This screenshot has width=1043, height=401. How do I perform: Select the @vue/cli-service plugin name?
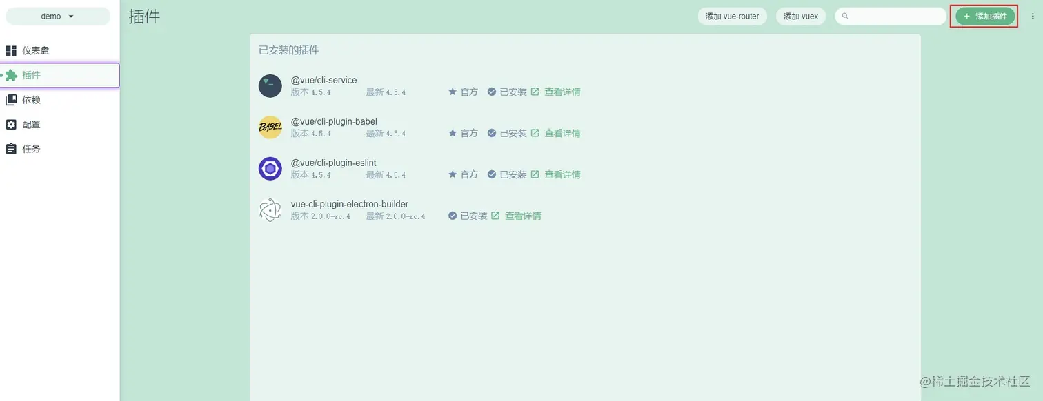point(324,81)
